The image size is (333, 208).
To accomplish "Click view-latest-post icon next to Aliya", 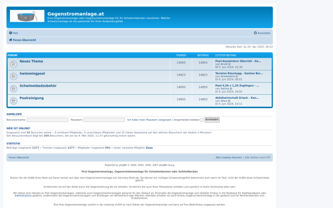I will tap(229, 101).
